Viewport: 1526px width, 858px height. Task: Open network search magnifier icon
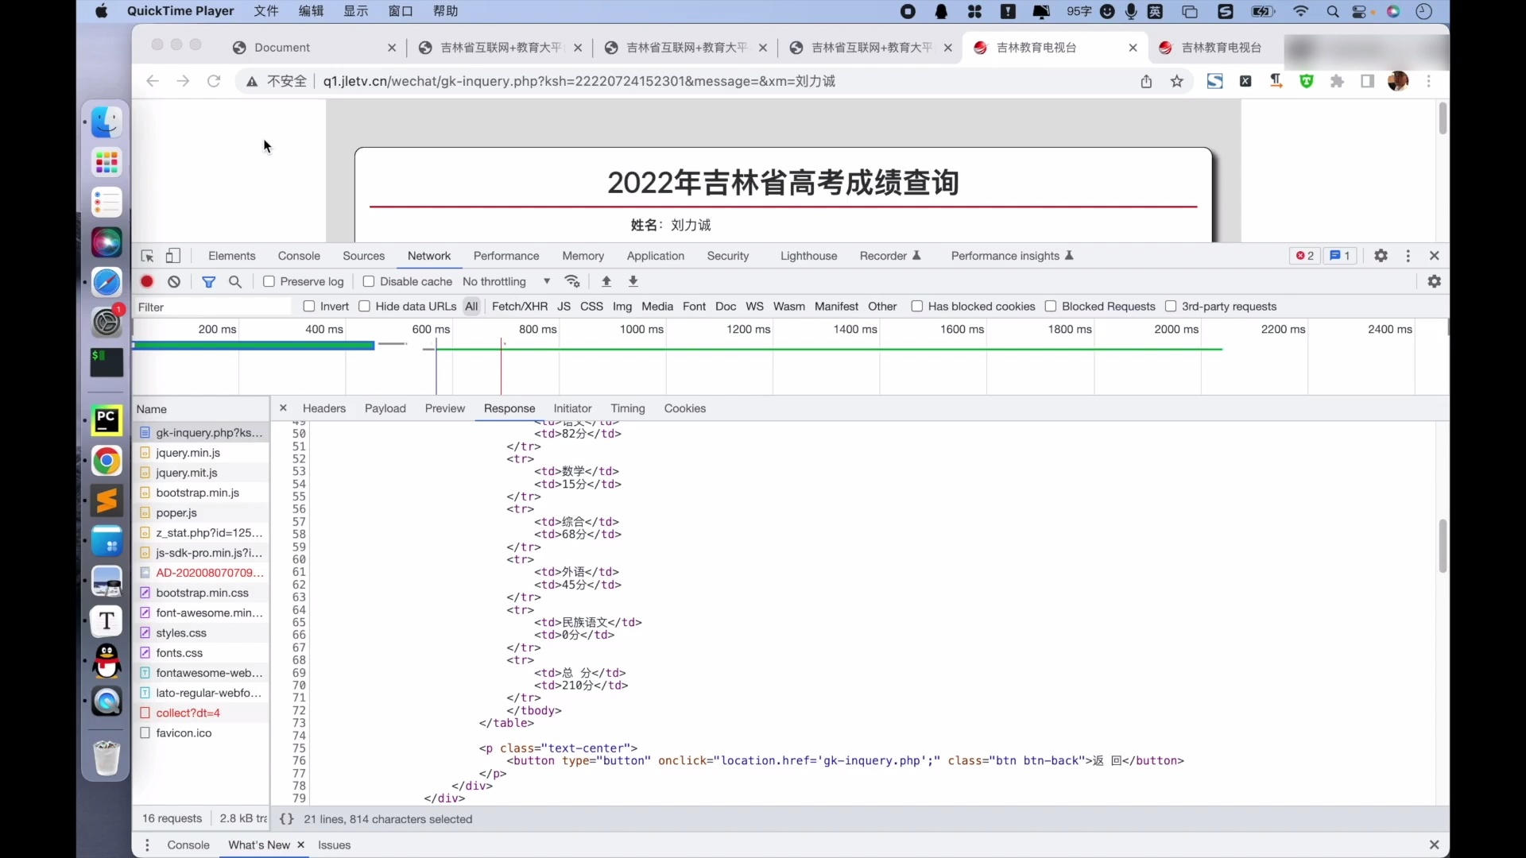235,281
